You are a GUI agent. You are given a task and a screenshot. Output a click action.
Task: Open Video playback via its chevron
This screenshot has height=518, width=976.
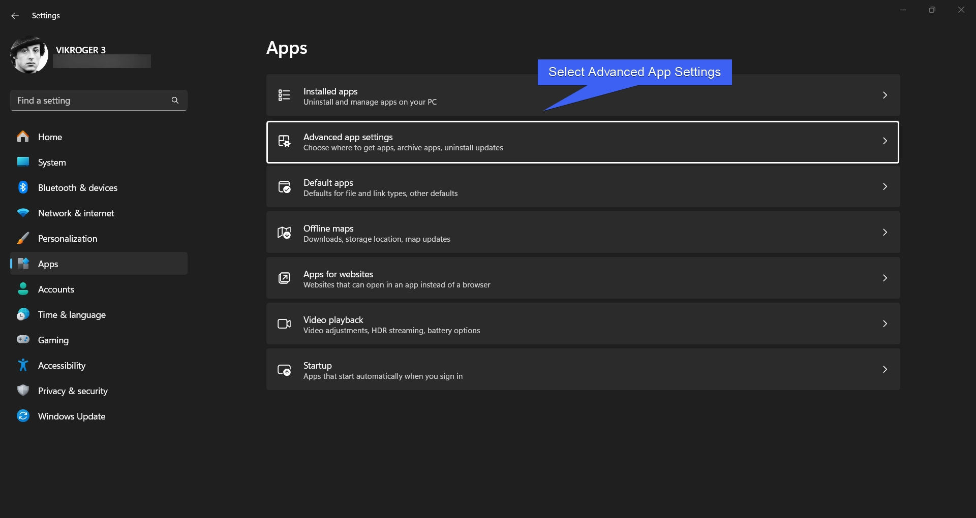884,324
